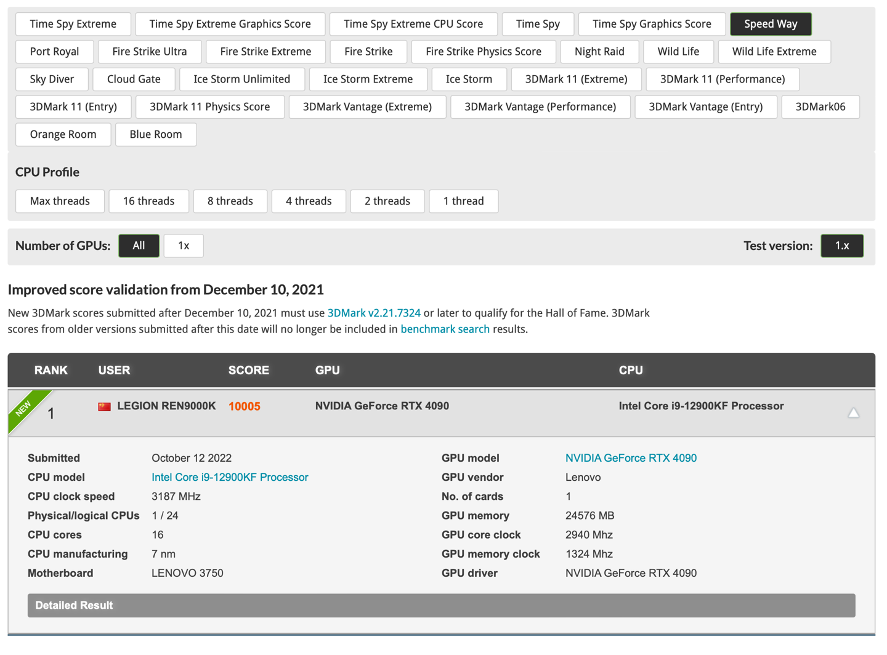Click the LENOVO 3750 motherboard value
Viewport: 887px width, 655px height.
[x=187, y=573]
